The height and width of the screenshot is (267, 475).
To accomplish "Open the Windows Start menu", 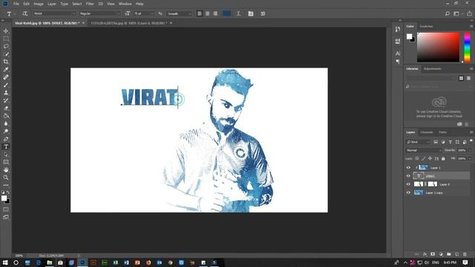I will point(5,263).
